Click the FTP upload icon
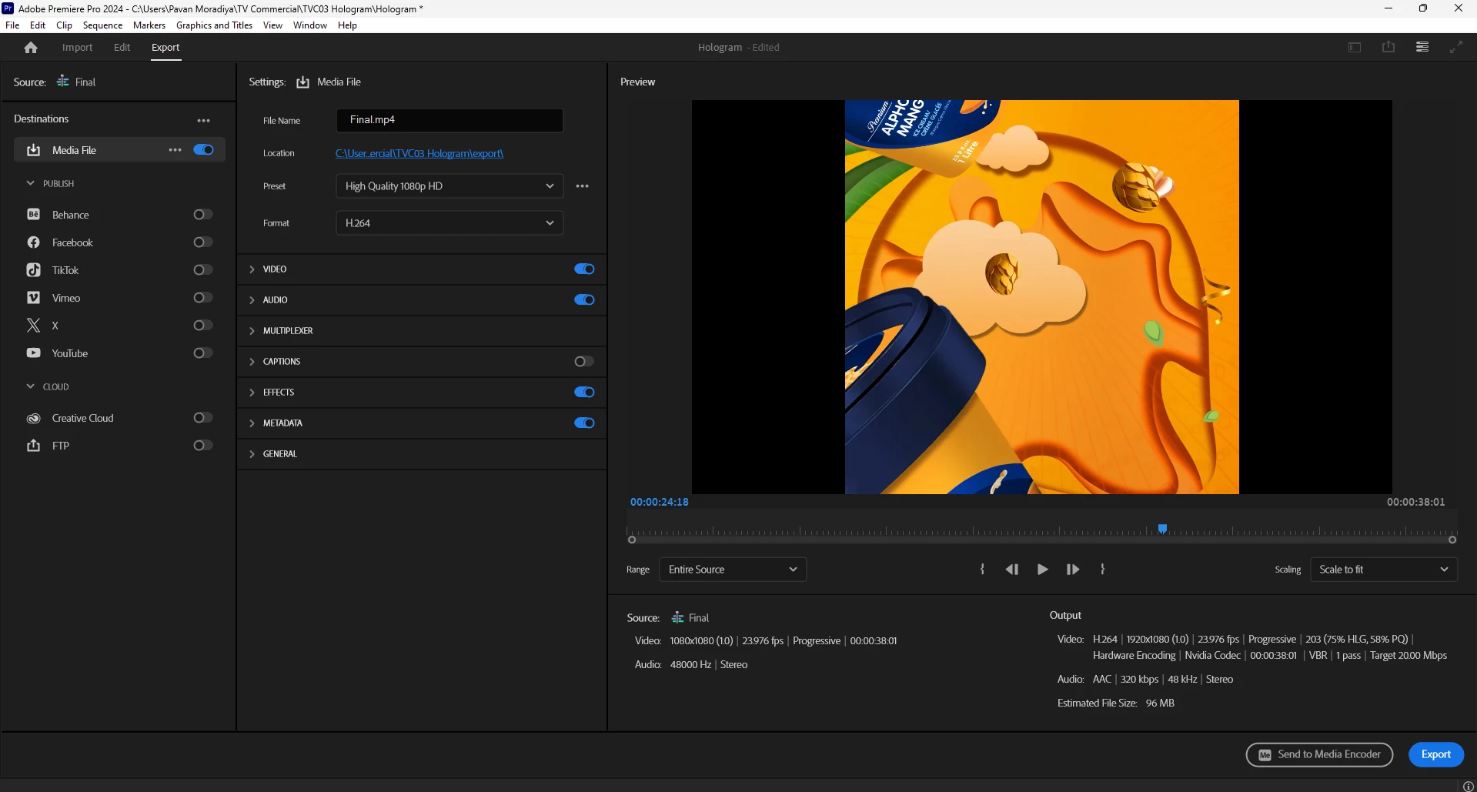The height and width of the screenshot is (792, 1477). [33, 446]
